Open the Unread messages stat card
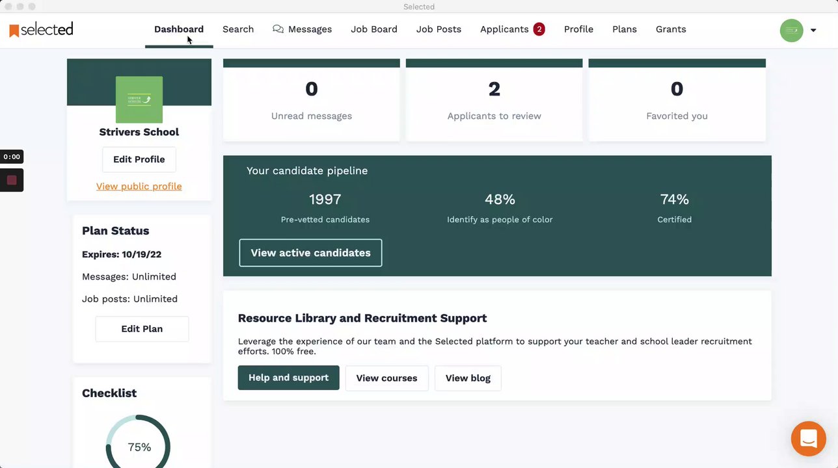Screen dimensions: 838x468 pyautogui.click(x=312, y=99)
